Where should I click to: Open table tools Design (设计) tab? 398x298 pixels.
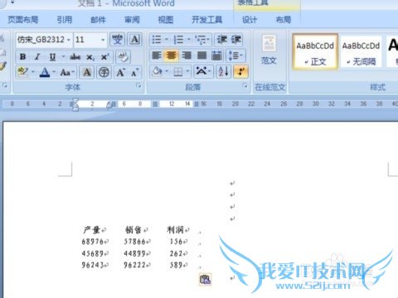click(x=250, y=20)
